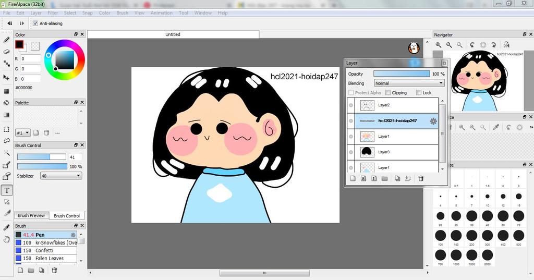Enable the Protect Alpha checkbox
This screenshot has height=280, width=534.
tap(351, 93)
